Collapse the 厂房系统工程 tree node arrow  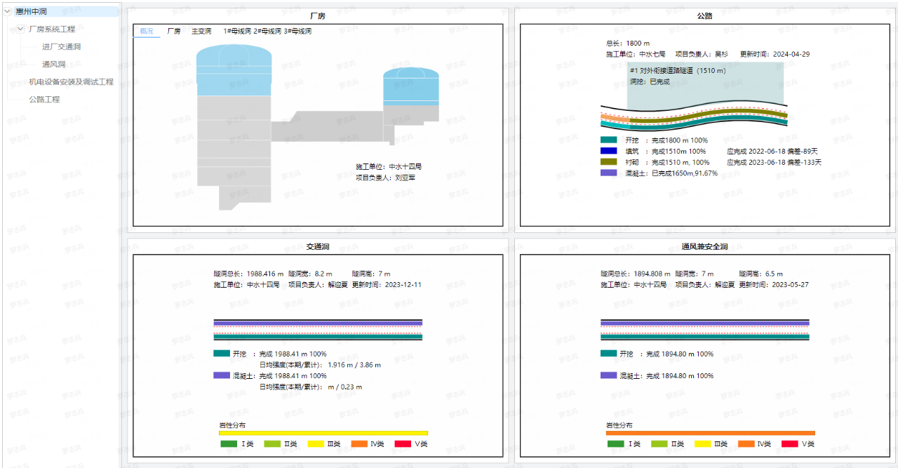(x=20, y=29)
